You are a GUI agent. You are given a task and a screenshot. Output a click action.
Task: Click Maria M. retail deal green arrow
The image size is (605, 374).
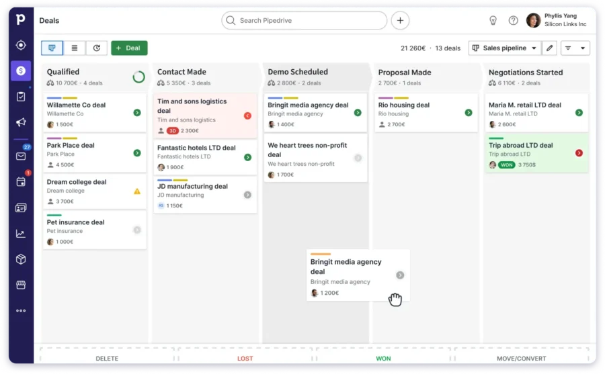tap(579, 113)
